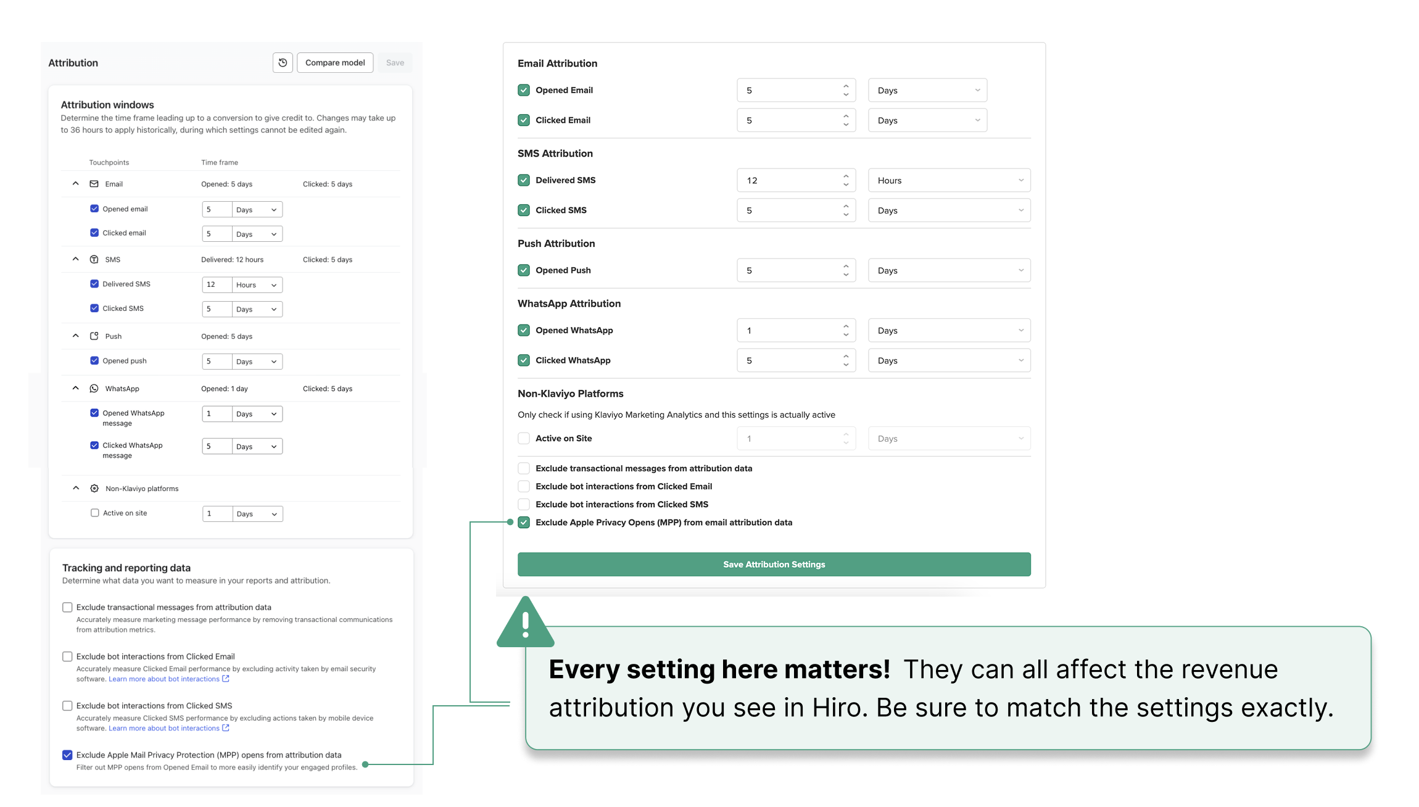
Task: Uncheck the Opened Email checkbox in Hiro
Action: pyautogui.click(x=524, y=90)
